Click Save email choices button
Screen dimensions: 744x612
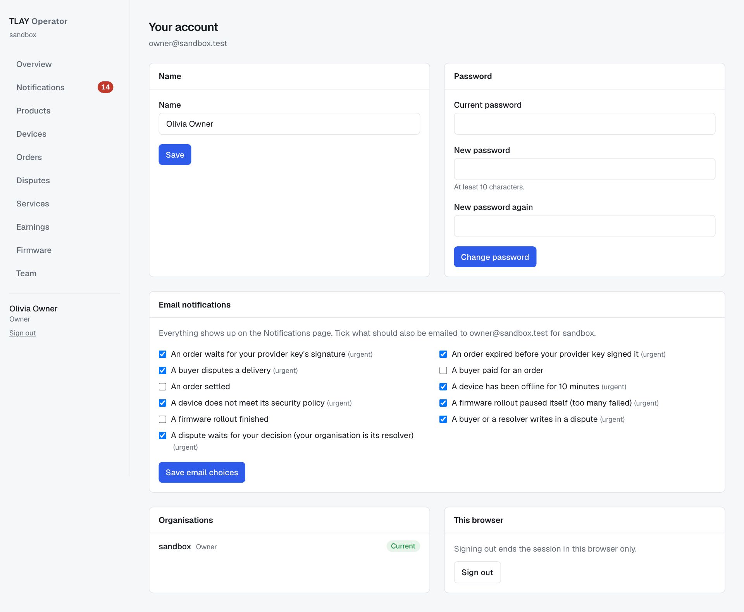click(x=202, y=473)
